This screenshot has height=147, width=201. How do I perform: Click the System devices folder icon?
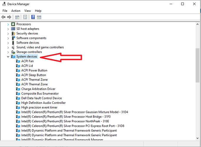(x=13, y=56)
